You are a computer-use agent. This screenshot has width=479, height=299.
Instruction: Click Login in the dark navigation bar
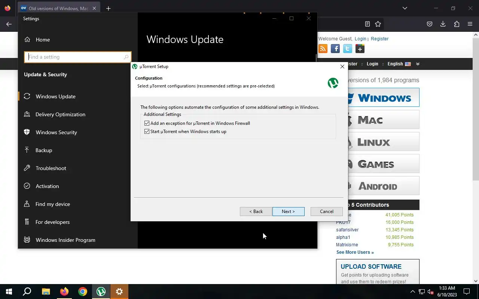tap(372, 64)
